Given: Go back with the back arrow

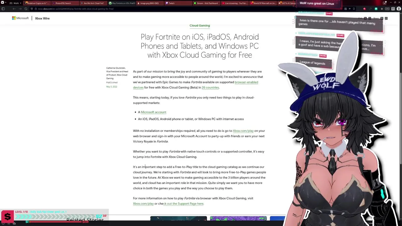Looking at the screenshot, I should point(14,9).
